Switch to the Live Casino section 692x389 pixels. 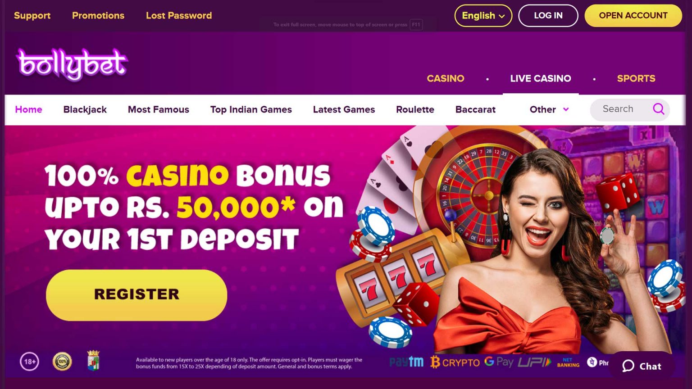click(541, 78)
